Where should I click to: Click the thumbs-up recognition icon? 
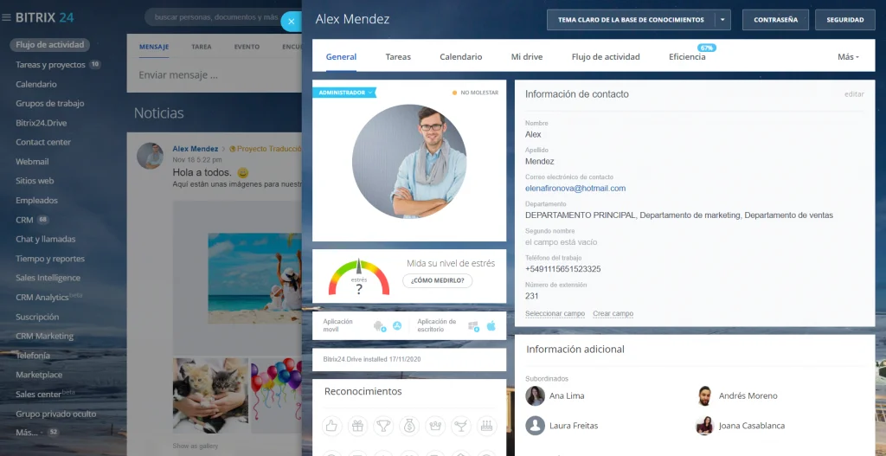click(x=331, y=426)
